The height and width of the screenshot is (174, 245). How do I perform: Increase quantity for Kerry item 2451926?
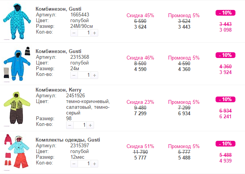click(90, 125)
